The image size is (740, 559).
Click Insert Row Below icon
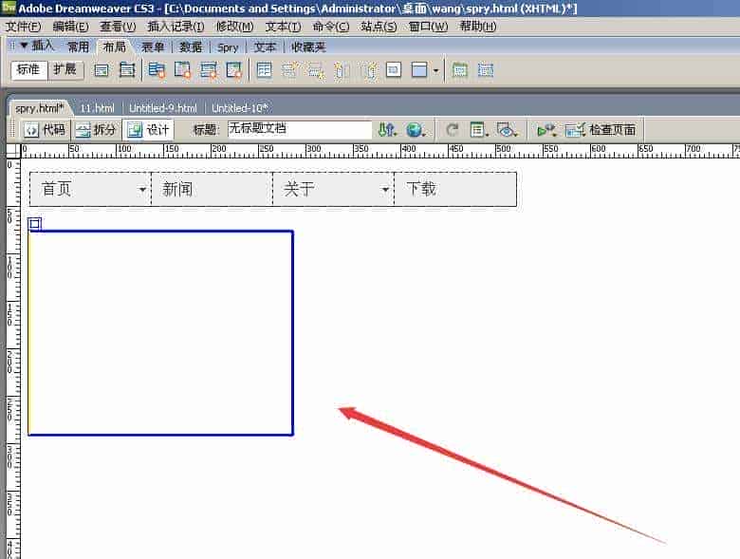(x=316, y=70)
